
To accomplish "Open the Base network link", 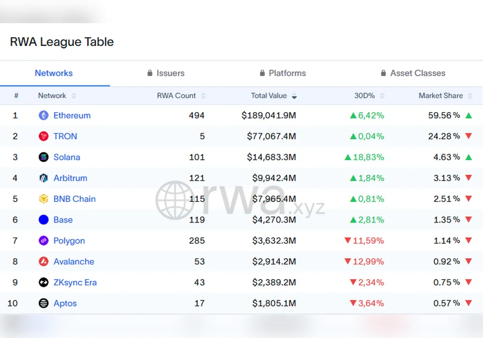I will 63,220.
